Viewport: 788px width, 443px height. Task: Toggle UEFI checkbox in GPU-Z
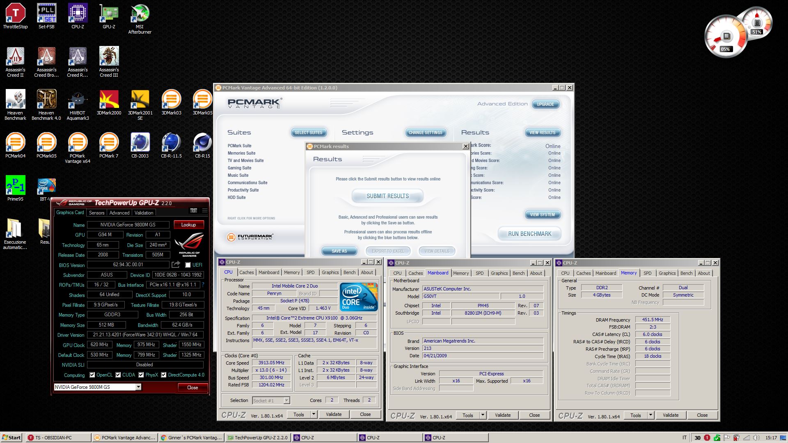pos(188,265)
